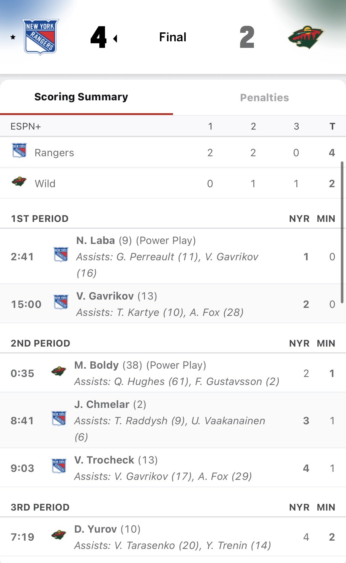This screenshot has width=346, height=563.
Task: Tap the Rangers logo beside V. Trocheck goal
Action: coord(59,466)
